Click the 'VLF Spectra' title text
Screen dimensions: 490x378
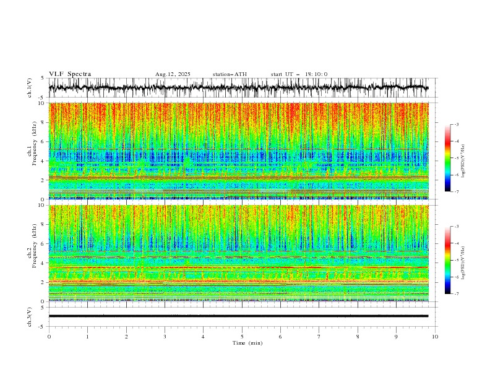(x=70, y=74)
